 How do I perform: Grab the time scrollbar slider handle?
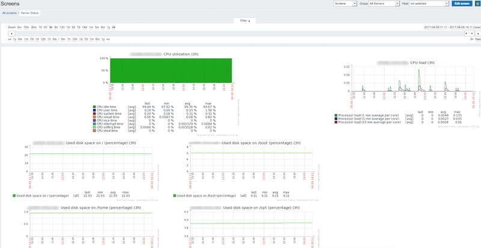tap(469, 34)
